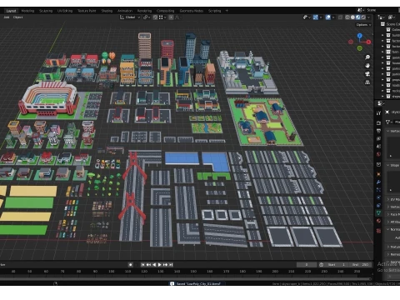Switch perspective/orthographic view gizmo
Image resolution: width=400 pixels, height=300 pixels.
367,82
